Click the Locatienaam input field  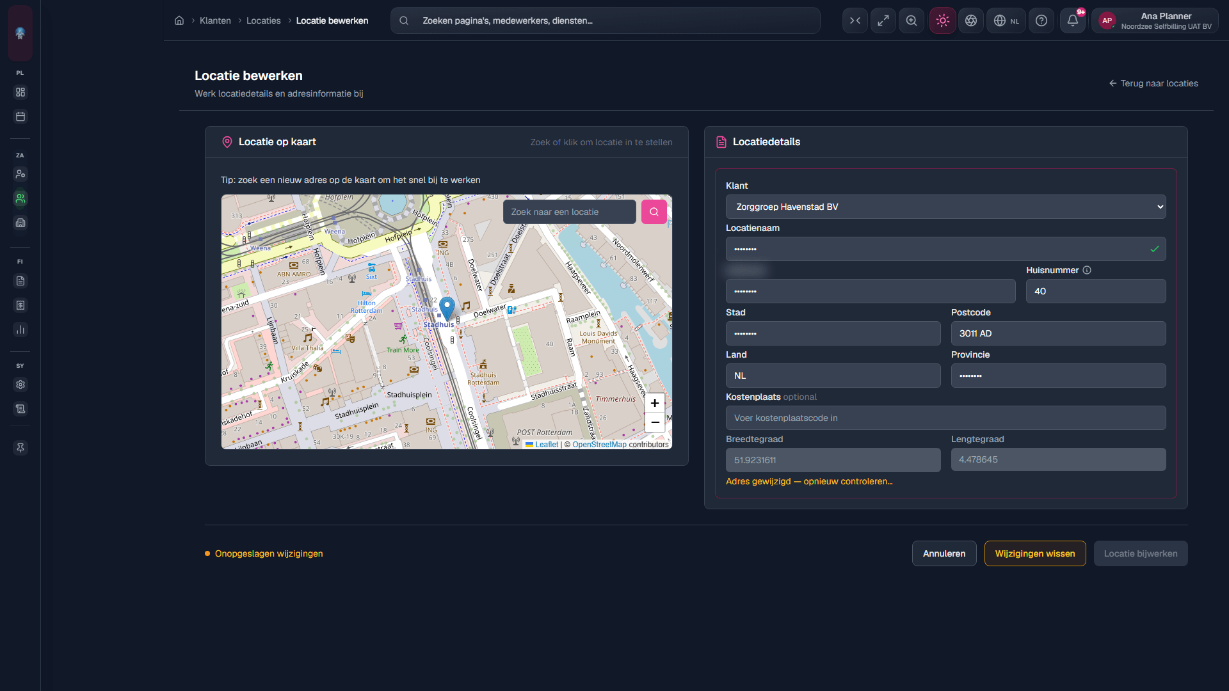(946, 249)
